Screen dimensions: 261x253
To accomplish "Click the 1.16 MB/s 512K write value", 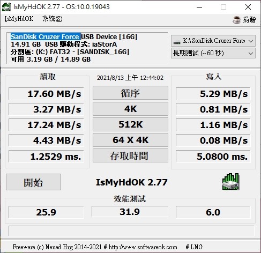I will pyautogui.click(x=213, y=125).
